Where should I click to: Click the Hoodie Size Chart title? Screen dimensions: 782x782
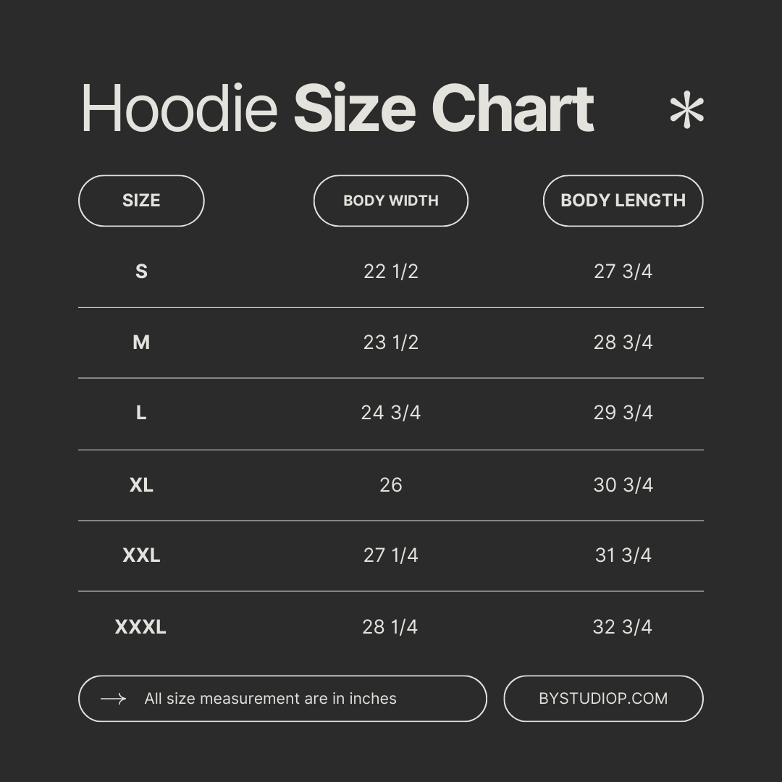[x=337, y=109]
